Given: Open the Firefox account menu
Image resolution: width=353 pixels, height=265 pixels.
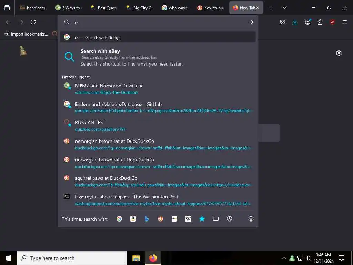Looking at the screenshot, I should pyautogui.click(x=307, y=22).
